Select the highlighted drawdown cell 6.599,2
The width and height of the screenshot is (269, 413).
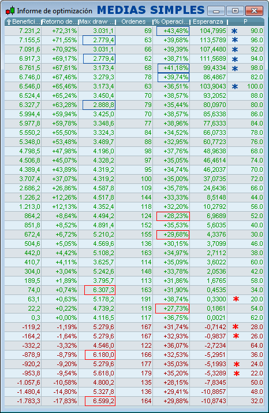click(x=100, y=401)
